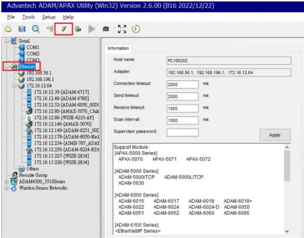
Task: Select the Information tab
Action: [118, 48]
